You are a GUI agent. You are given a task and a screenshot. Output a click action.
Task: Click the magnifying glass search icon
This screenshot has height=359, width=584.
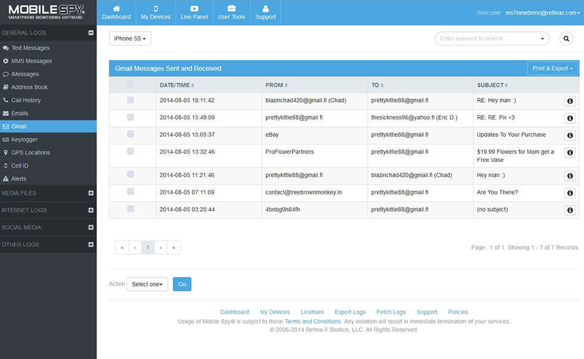566,39
